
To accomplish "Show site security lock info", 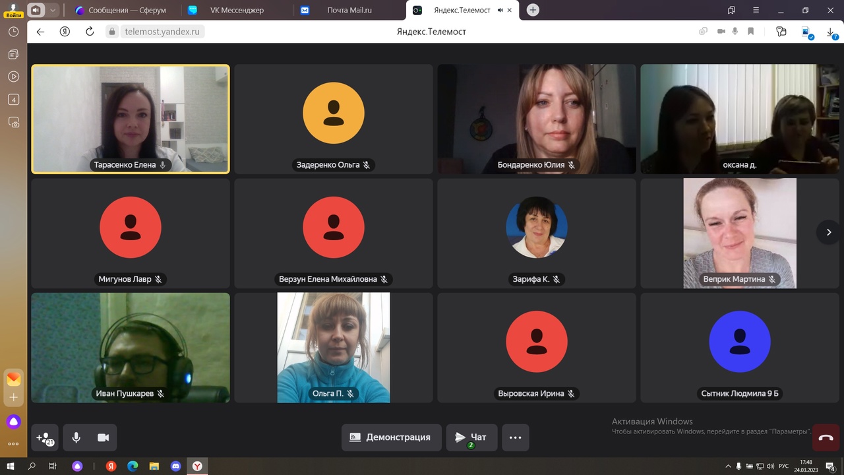I will pyautogui.click(x=112, y=31).
